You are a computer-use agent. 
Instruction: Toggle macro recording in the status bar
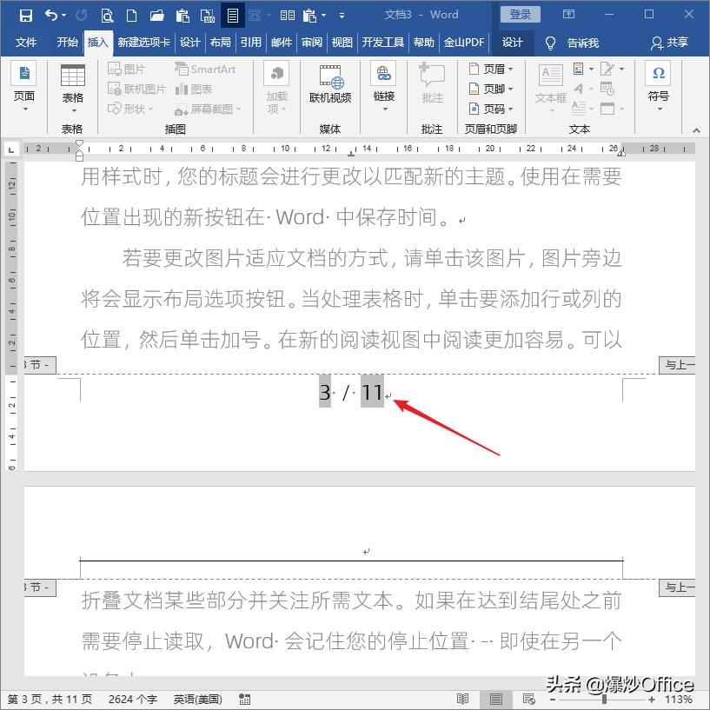(244, 699)
